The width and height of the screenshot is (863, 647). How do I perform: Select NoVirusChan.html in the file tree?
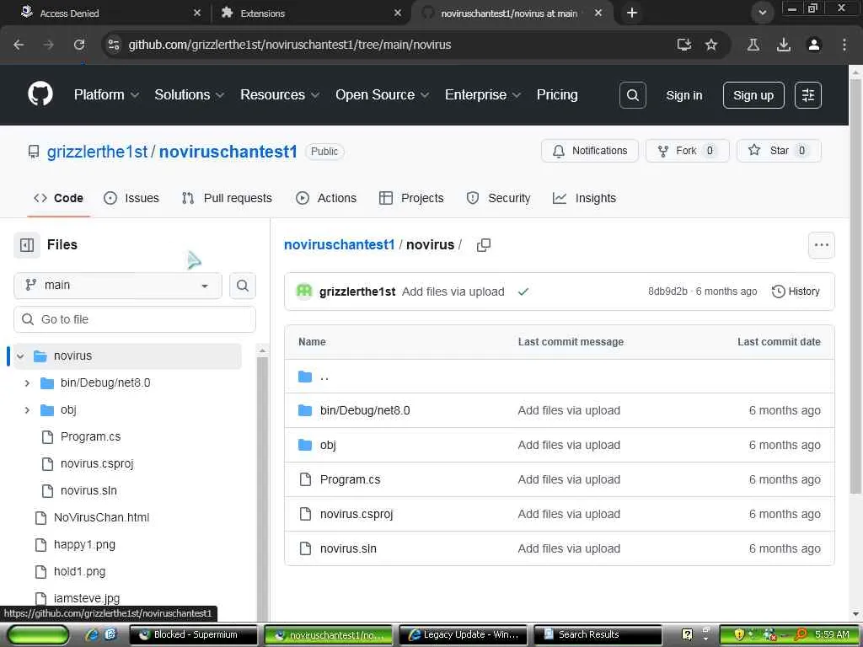(101, 518)
